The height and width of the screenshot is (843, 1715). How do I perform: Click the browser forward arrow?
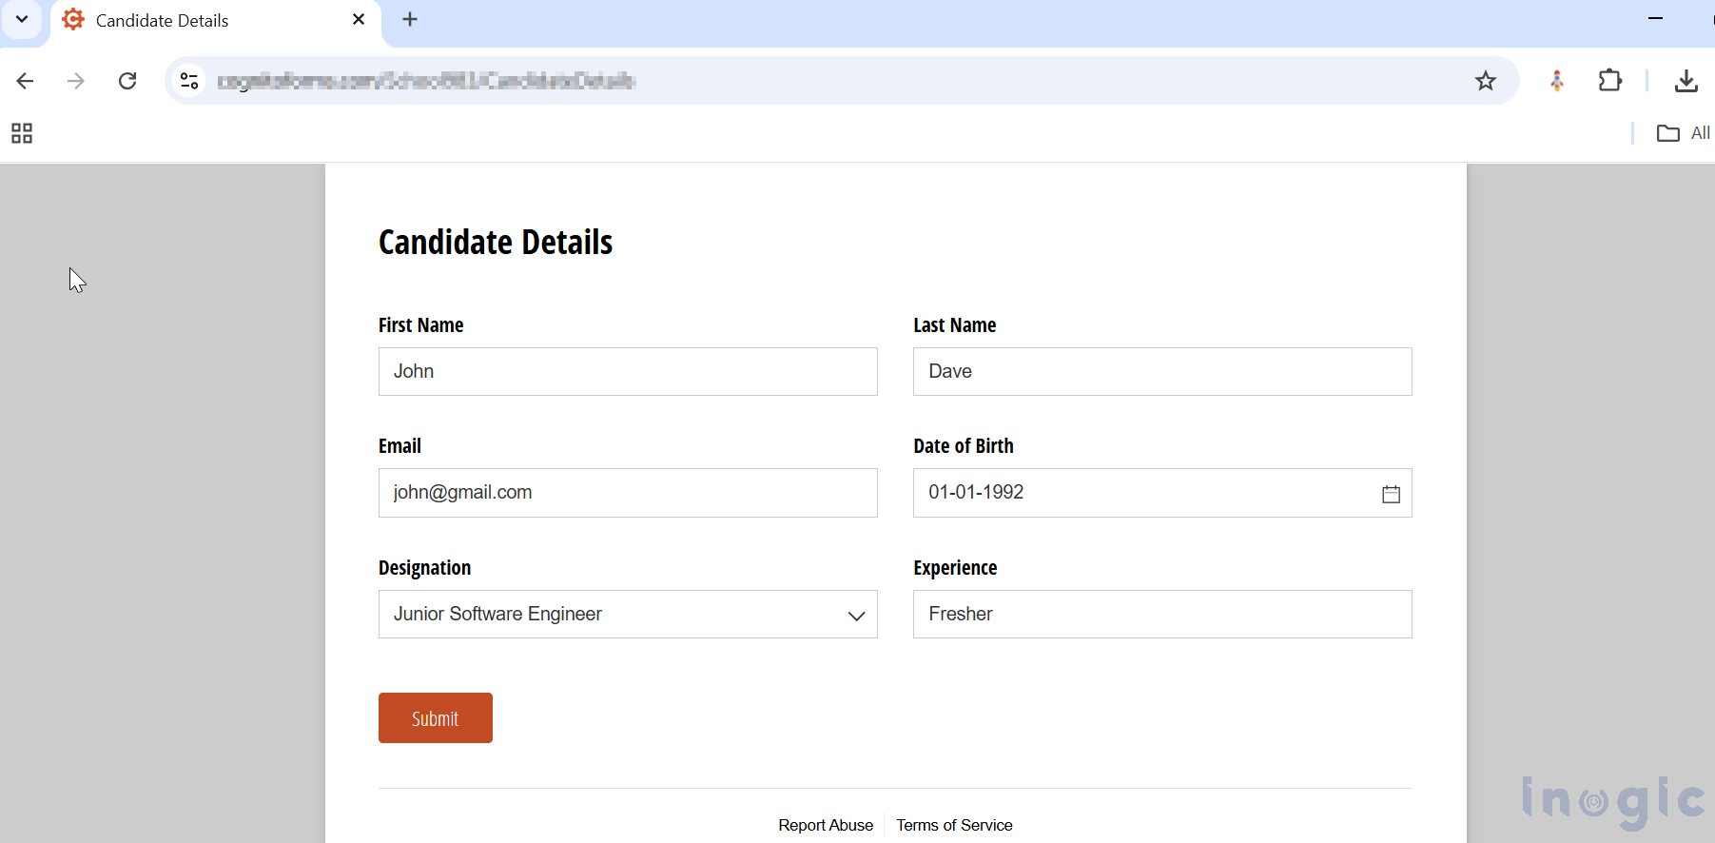tap(76, 81)
